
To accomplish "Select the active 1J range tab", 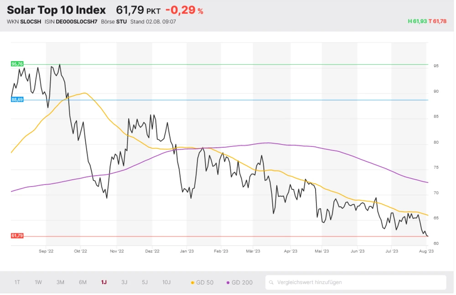I will click(x=104, y=282).
